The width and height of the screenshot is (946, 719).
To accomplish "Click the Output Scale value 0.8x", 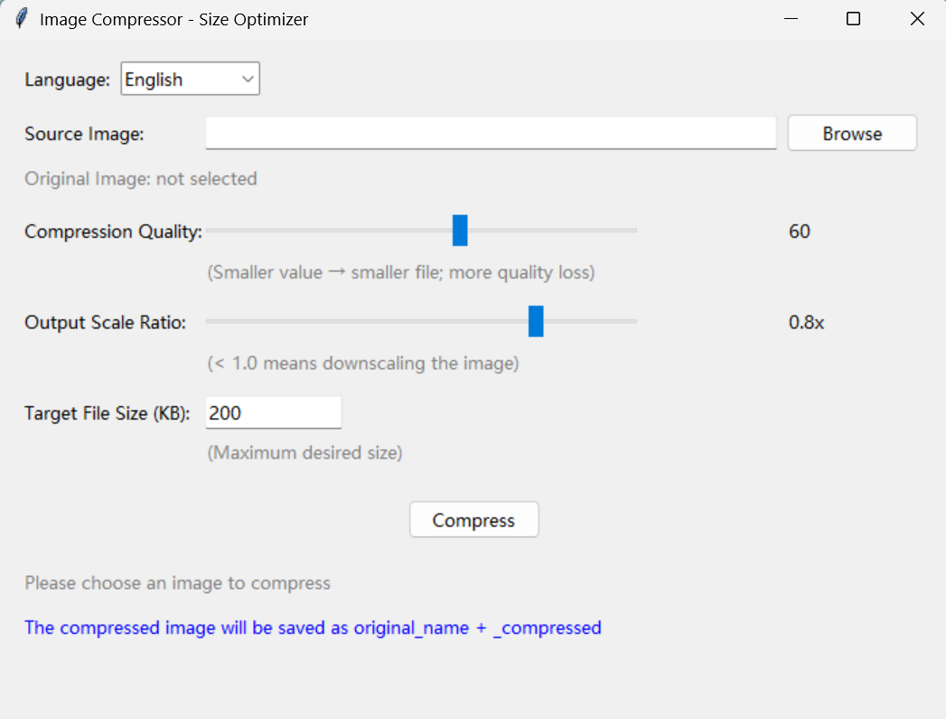I will pos(806,322).
